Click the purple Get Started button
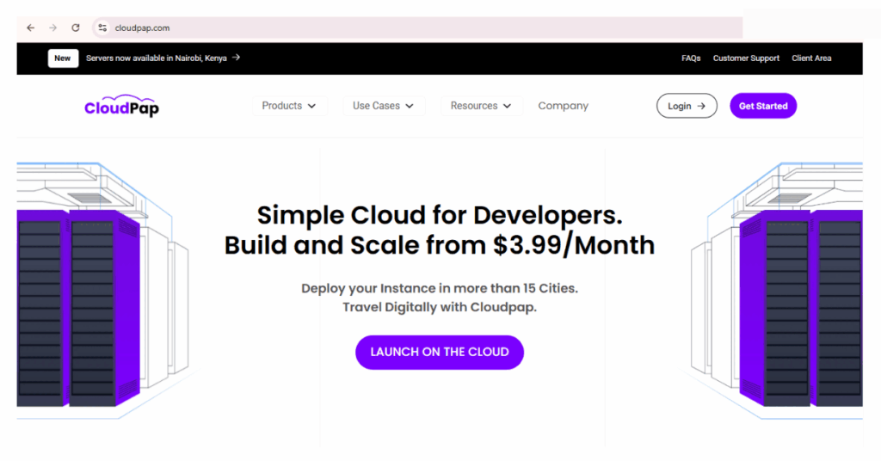The image size is (881, 461). click(x=763, y=106)
